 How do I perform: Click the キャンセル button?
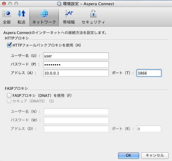[x=155, y=155]
